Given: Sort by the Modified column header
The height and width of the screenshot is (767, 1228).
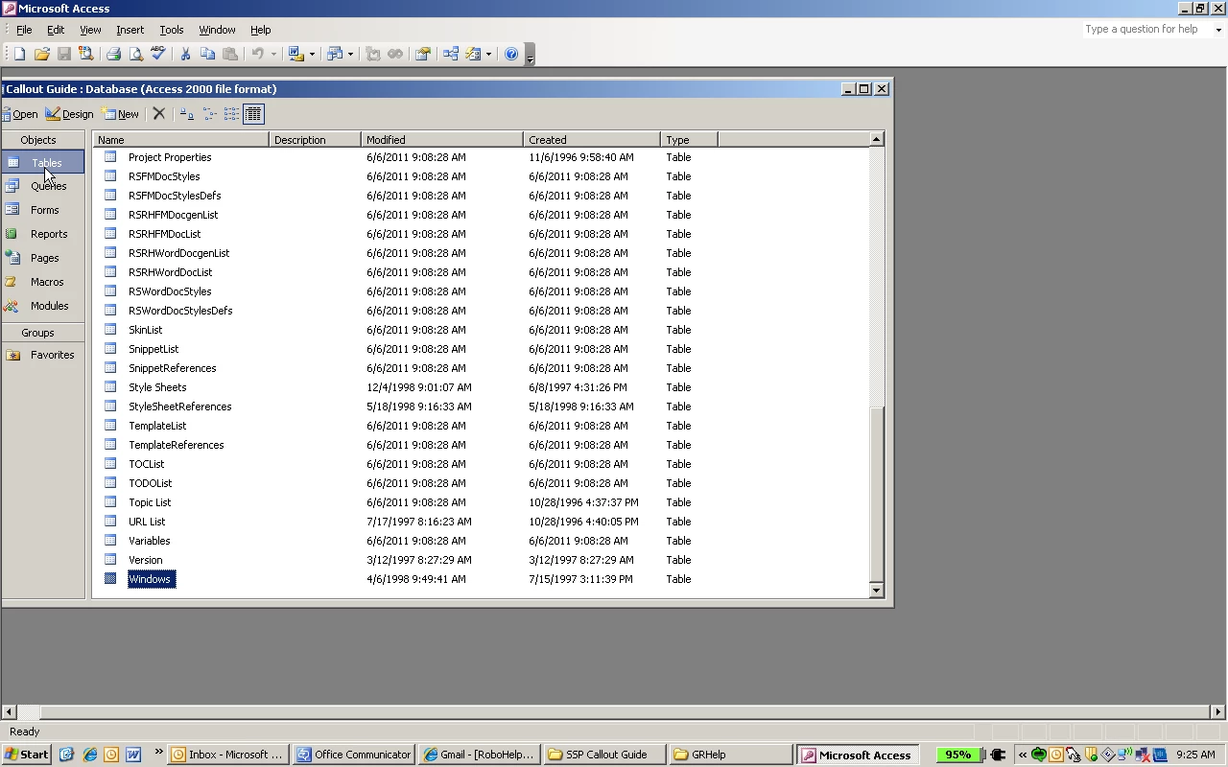Looking at the screenshot, I should 442,140.
